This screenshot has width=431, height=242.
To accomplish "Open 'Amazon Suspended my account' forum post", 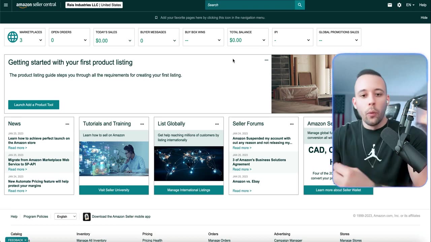I will click(262, 140).
